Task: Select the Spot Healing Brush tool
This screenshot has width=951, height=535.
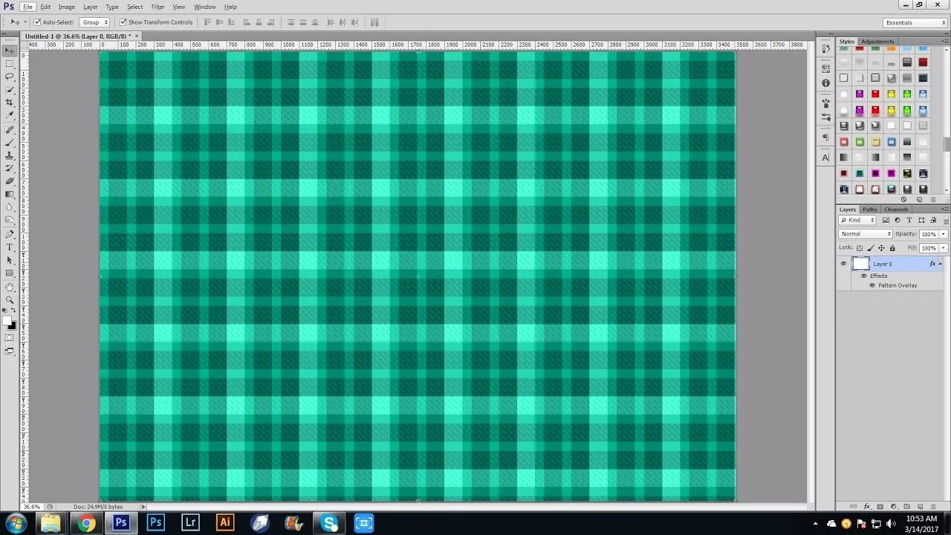Action: 10,129
